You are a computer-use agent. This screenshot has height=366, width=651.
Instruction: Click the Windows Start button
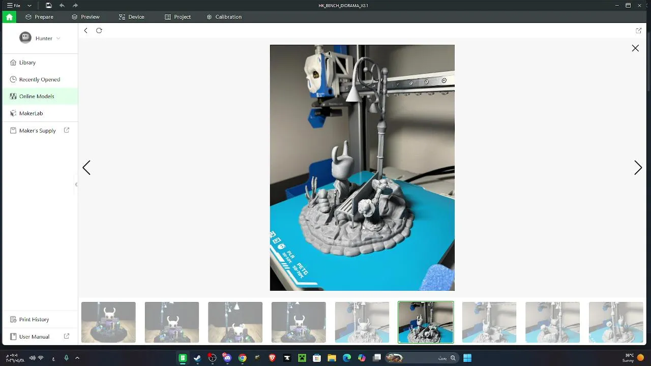pyautogui.click(x=467, y=358)
